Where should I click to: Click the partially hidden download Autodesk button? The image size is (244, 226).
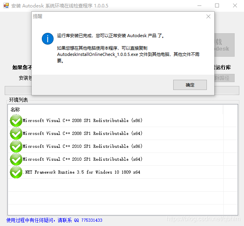(224, 45)
